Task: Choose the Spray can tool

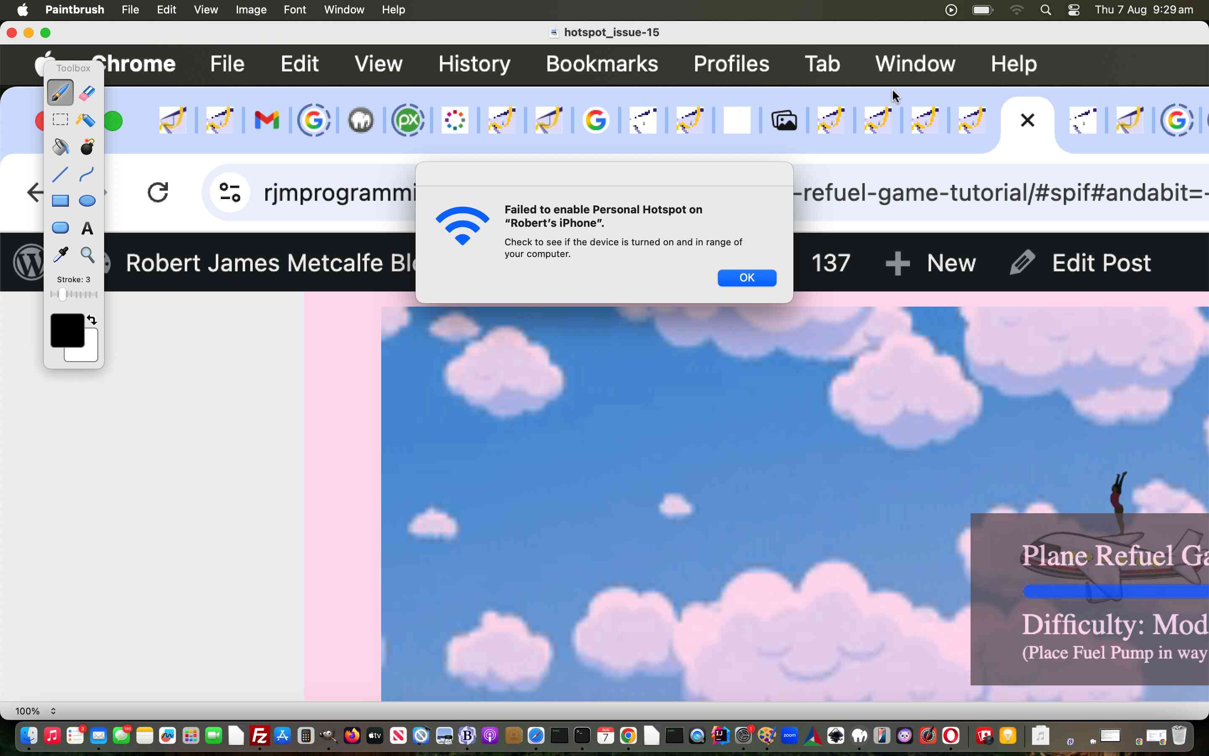Action: [87, 120]
